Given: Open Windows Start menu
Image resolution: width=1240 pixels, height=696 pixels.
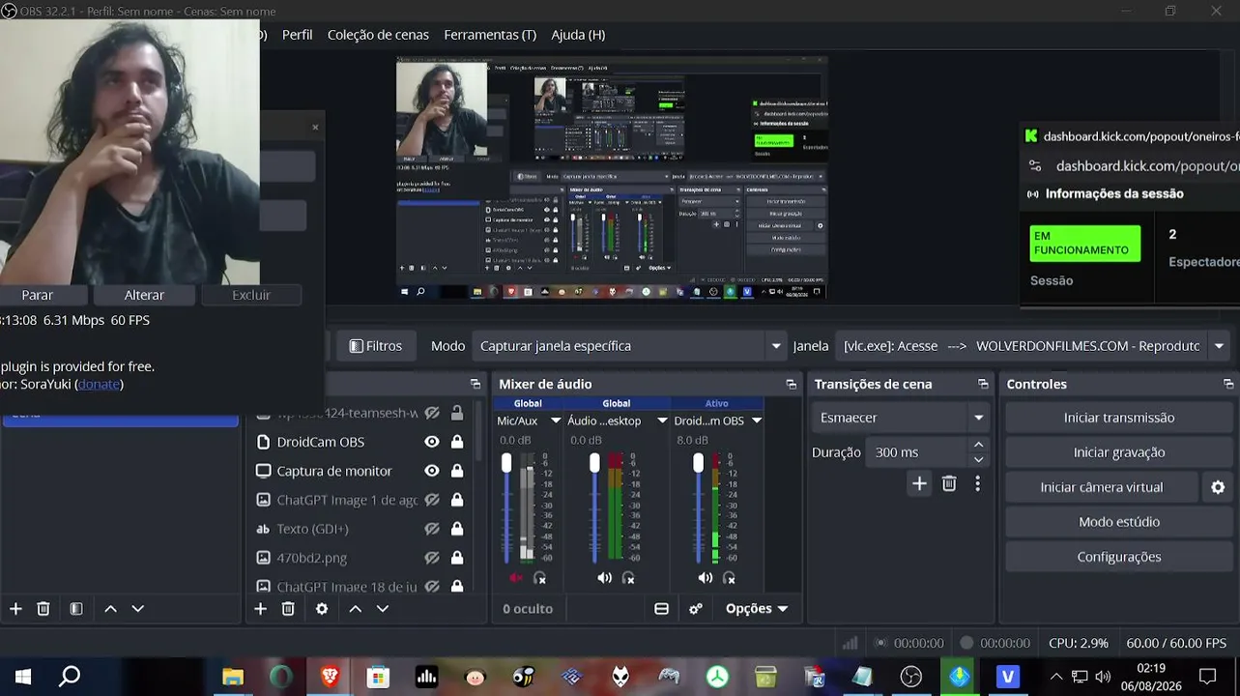Looking at the screenshot, I should pos(22,677).
